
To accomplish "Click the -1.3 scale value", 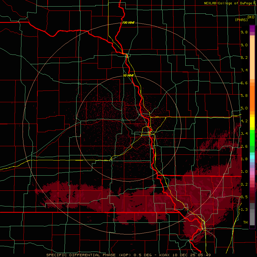I will [x=243, y=210].
